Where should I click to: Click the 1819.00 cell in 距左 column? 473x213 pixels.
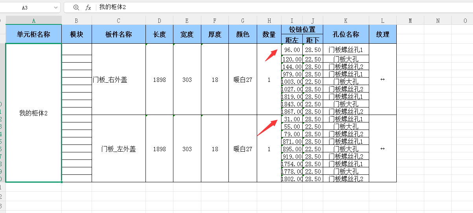point(292,96)
